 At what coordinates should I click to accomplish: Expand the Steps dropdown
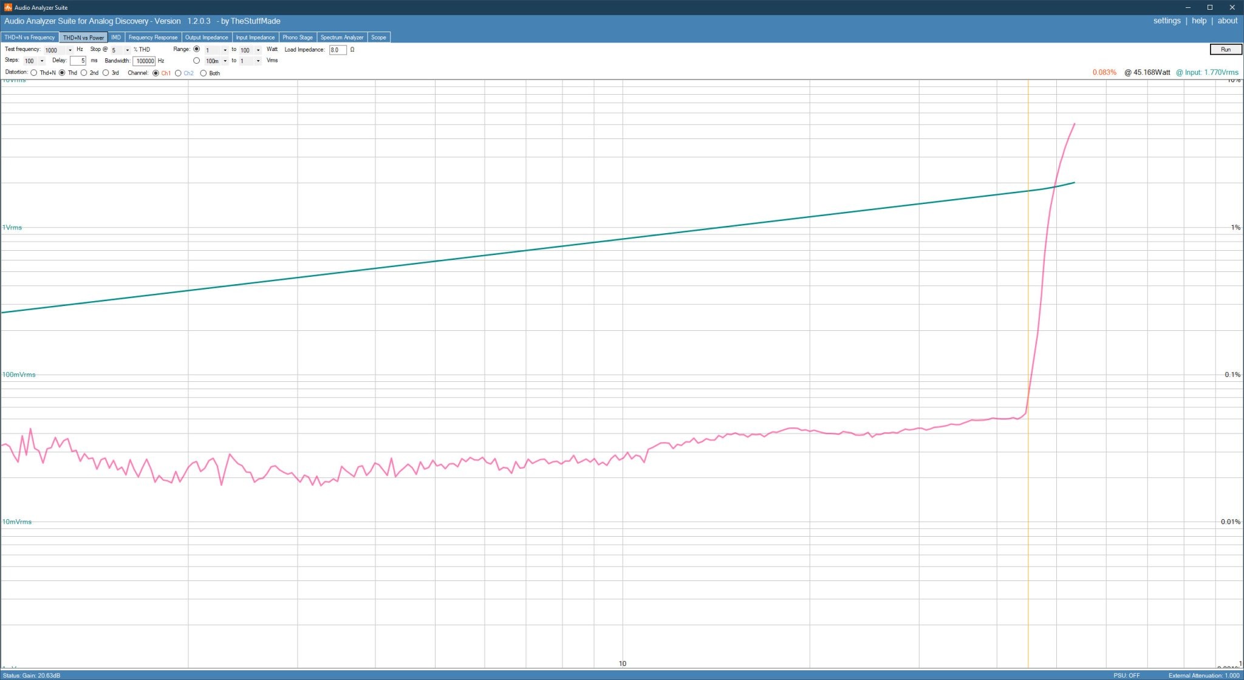pyautogui.click(x=41, y=61)
